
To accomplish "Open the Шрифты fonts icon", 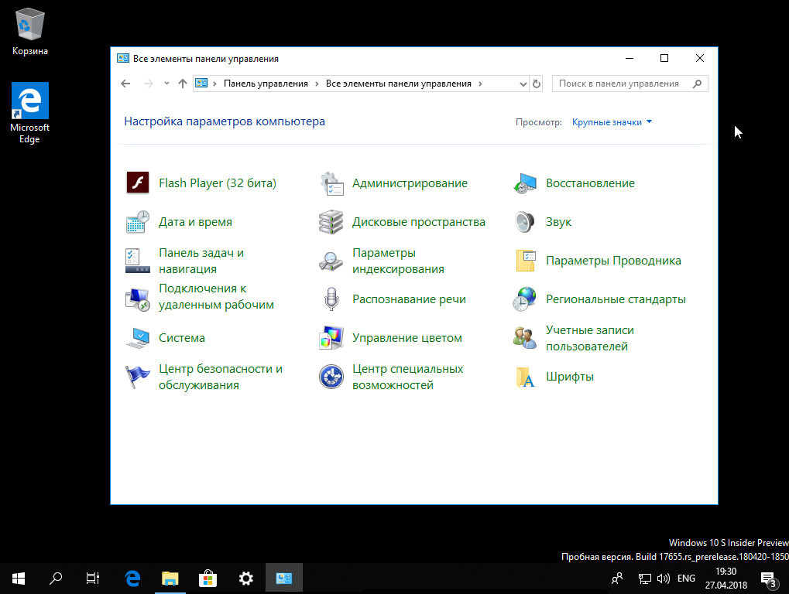I will click(525, 377).
